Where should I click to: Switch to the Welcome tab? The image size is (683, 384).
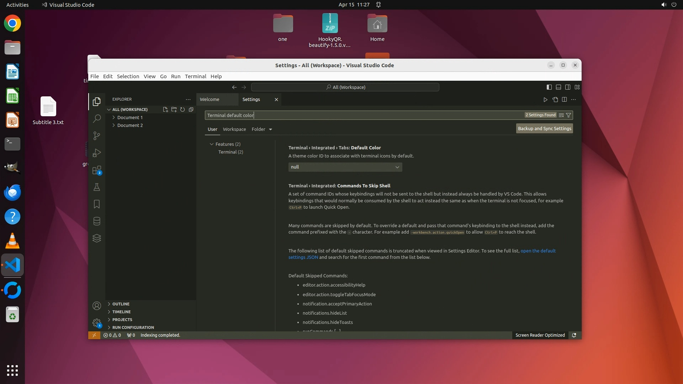pos(210,100)
